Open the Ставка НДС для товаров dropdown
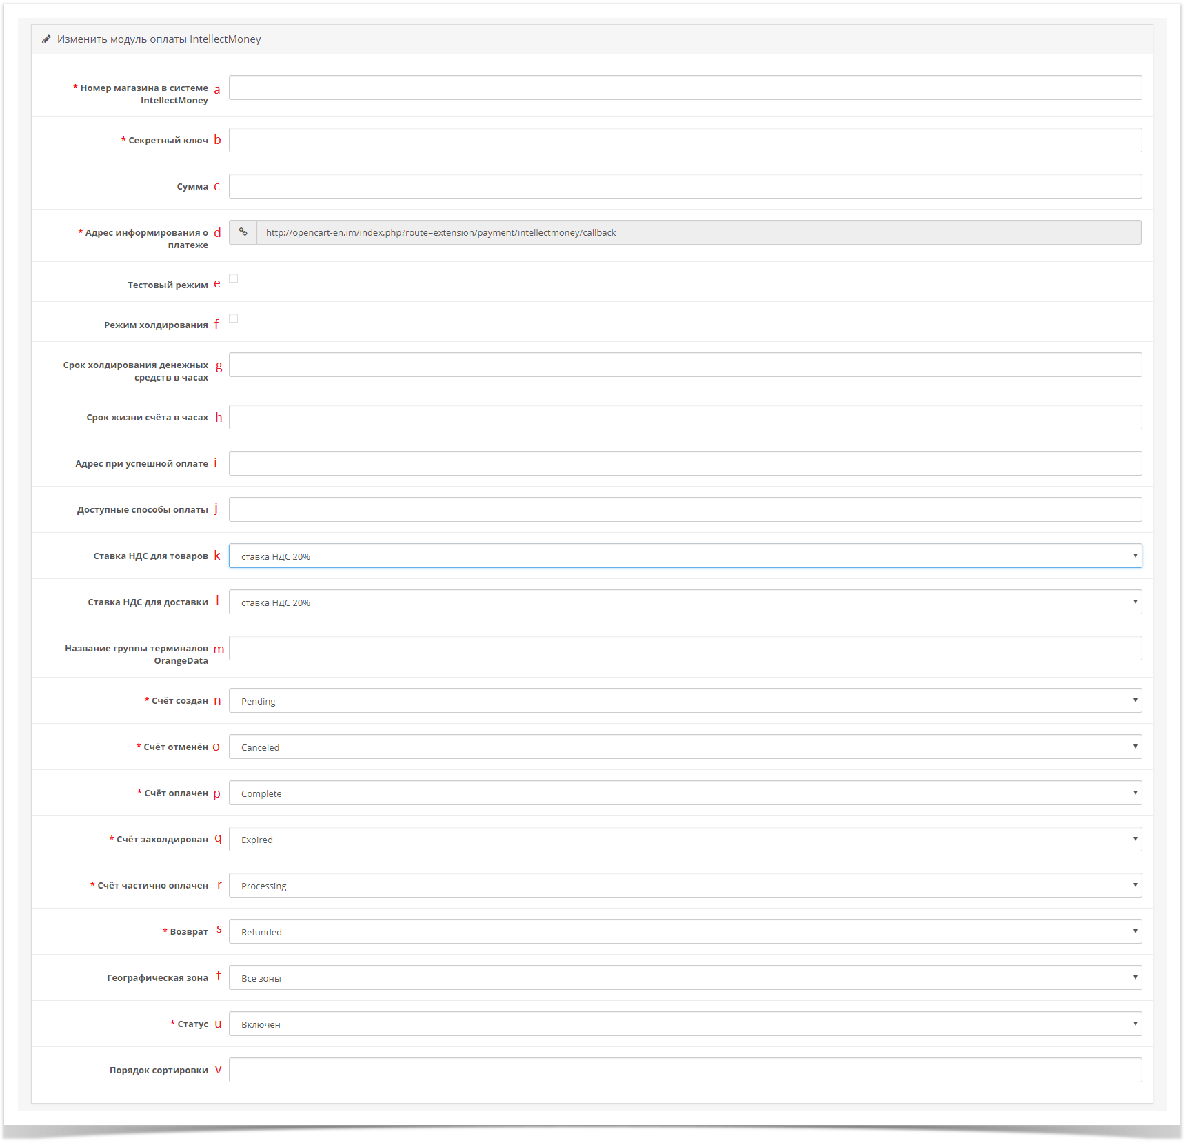The width and height of the screenshot is (1190, 1145). pyautogui.click(x=685, y=556)
